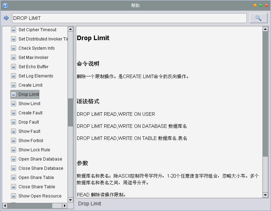
Task: Click topic list horizontal scroll right arrow
Action: [x=65, y=206]
